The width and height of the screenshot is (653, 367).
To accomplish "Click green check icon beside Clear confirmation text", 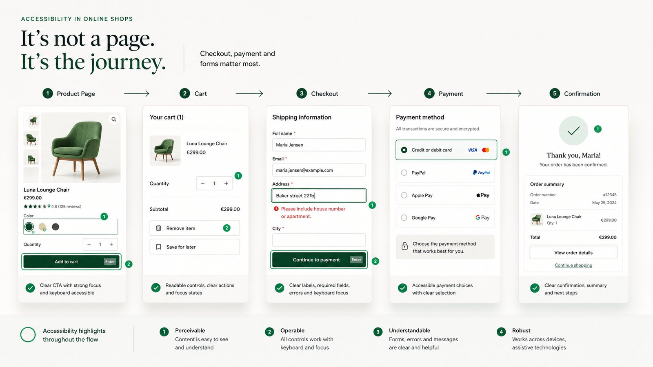I will (x=535, y=288).
